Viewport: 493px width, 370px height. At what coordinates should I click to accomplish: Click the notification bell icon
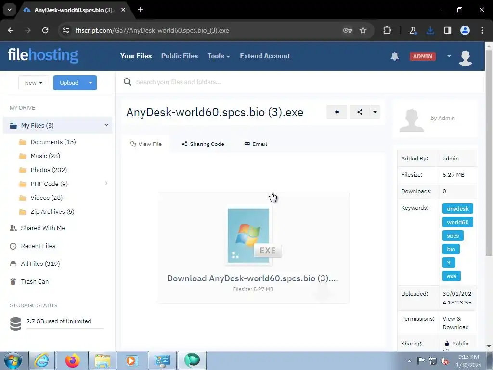[x=395, y=56]
